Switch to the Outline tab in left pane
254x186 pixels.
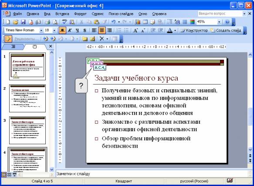pos(14,47)
